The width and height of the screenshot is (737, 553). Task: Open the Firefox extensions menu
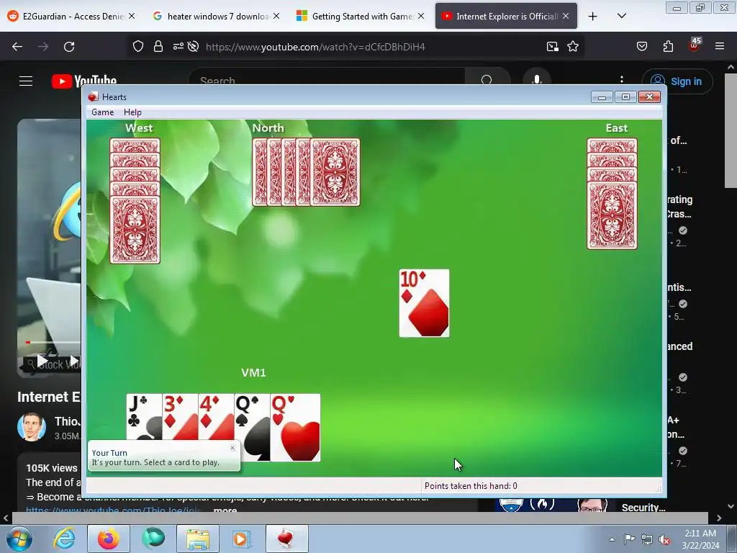(668, 47)
